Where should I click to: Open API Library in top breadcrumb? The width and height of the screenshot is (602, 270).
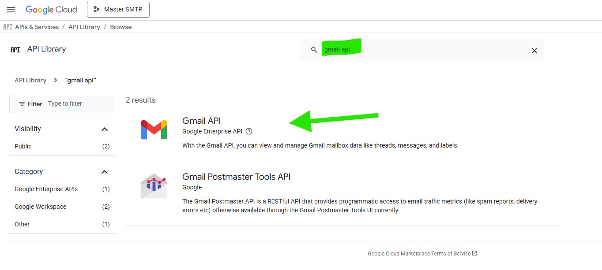[84, 27]
